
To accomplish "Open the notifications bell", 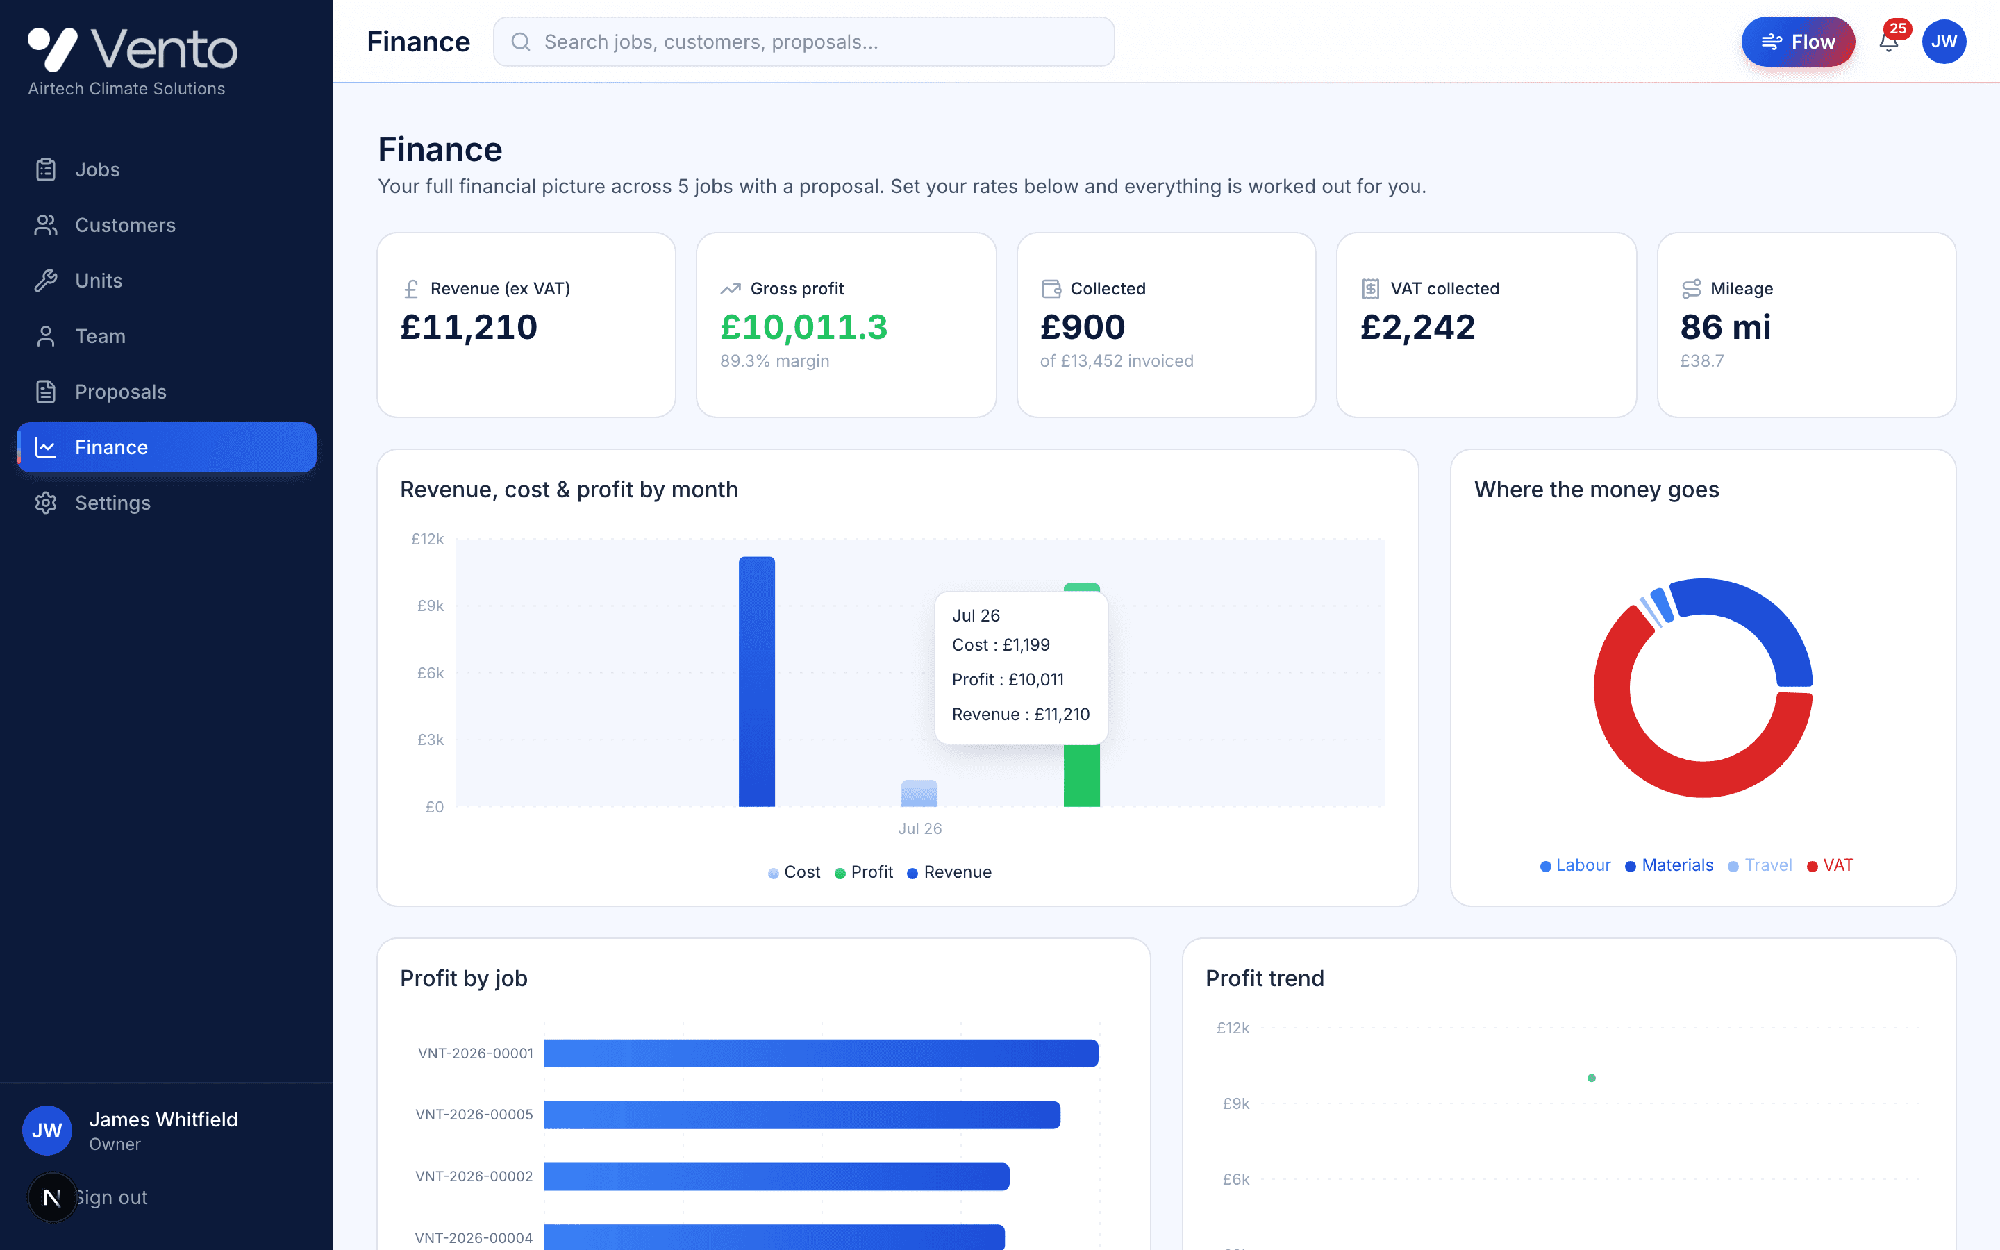I will pyautogui.click(x=1888, y=42).
